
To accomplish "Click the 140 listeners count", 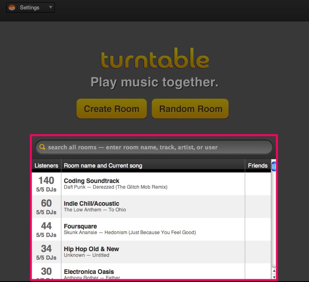I will [x=46, y=180].
